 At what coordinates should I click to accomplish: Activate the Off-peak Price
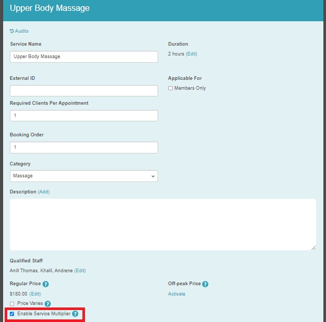click(177, 294)
